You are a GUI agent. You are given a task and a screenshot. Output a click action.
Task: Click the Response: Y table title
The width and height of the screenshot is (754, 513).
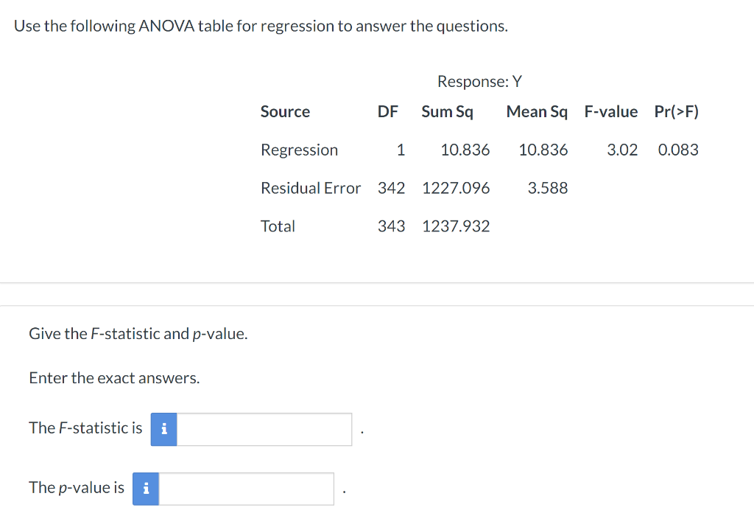479,81
